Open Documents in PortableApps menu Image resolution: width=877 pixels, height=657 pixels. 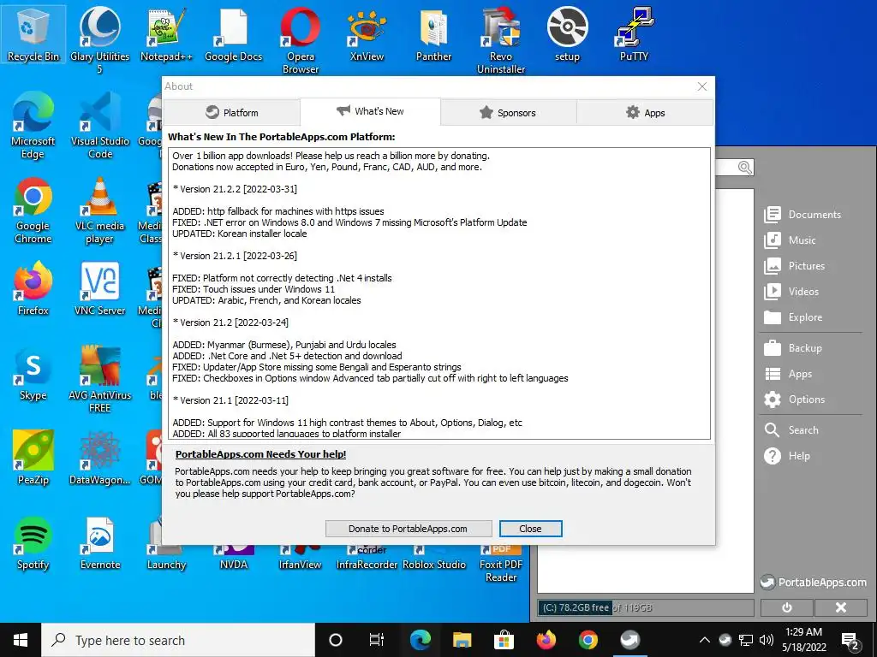coord(802,215)
